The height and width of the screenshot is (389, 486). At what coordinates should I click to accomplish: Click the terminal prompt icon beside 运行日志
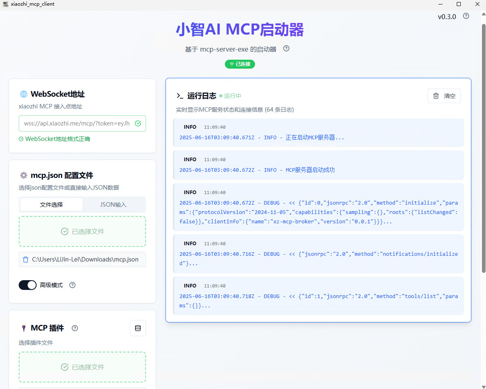pyautogui.click(x=180, y=96)
